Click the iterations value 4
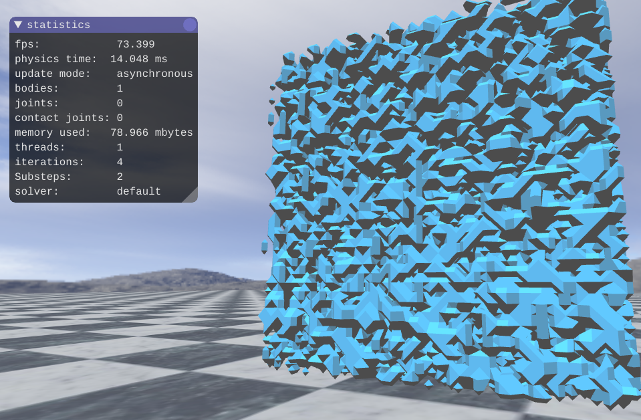The image size is (641, 420). point(120,162)
